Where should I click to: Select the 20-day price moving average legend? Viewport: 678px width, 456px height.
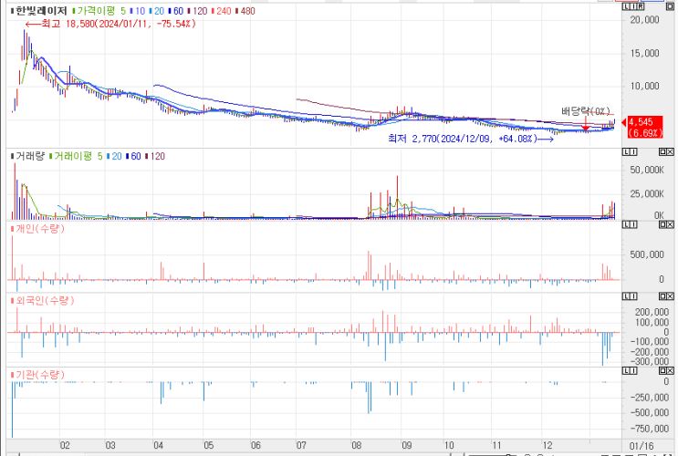coord(157,11)
